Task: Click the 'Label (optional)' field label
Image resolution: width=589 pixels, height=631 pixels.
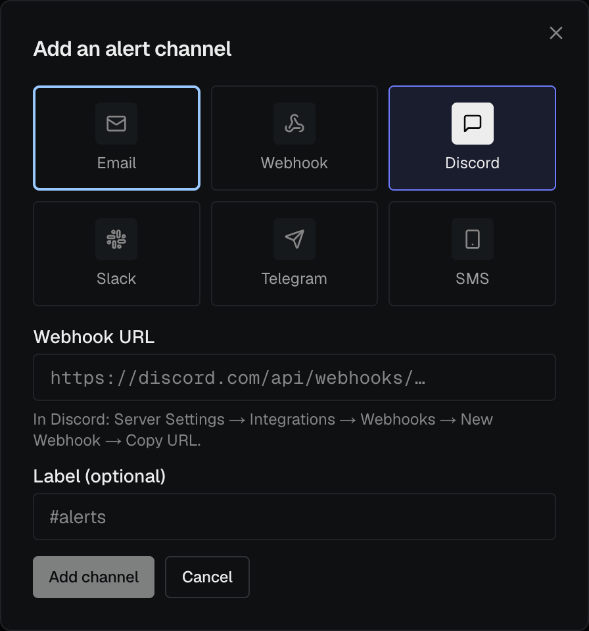Action: tap(99, 477)
